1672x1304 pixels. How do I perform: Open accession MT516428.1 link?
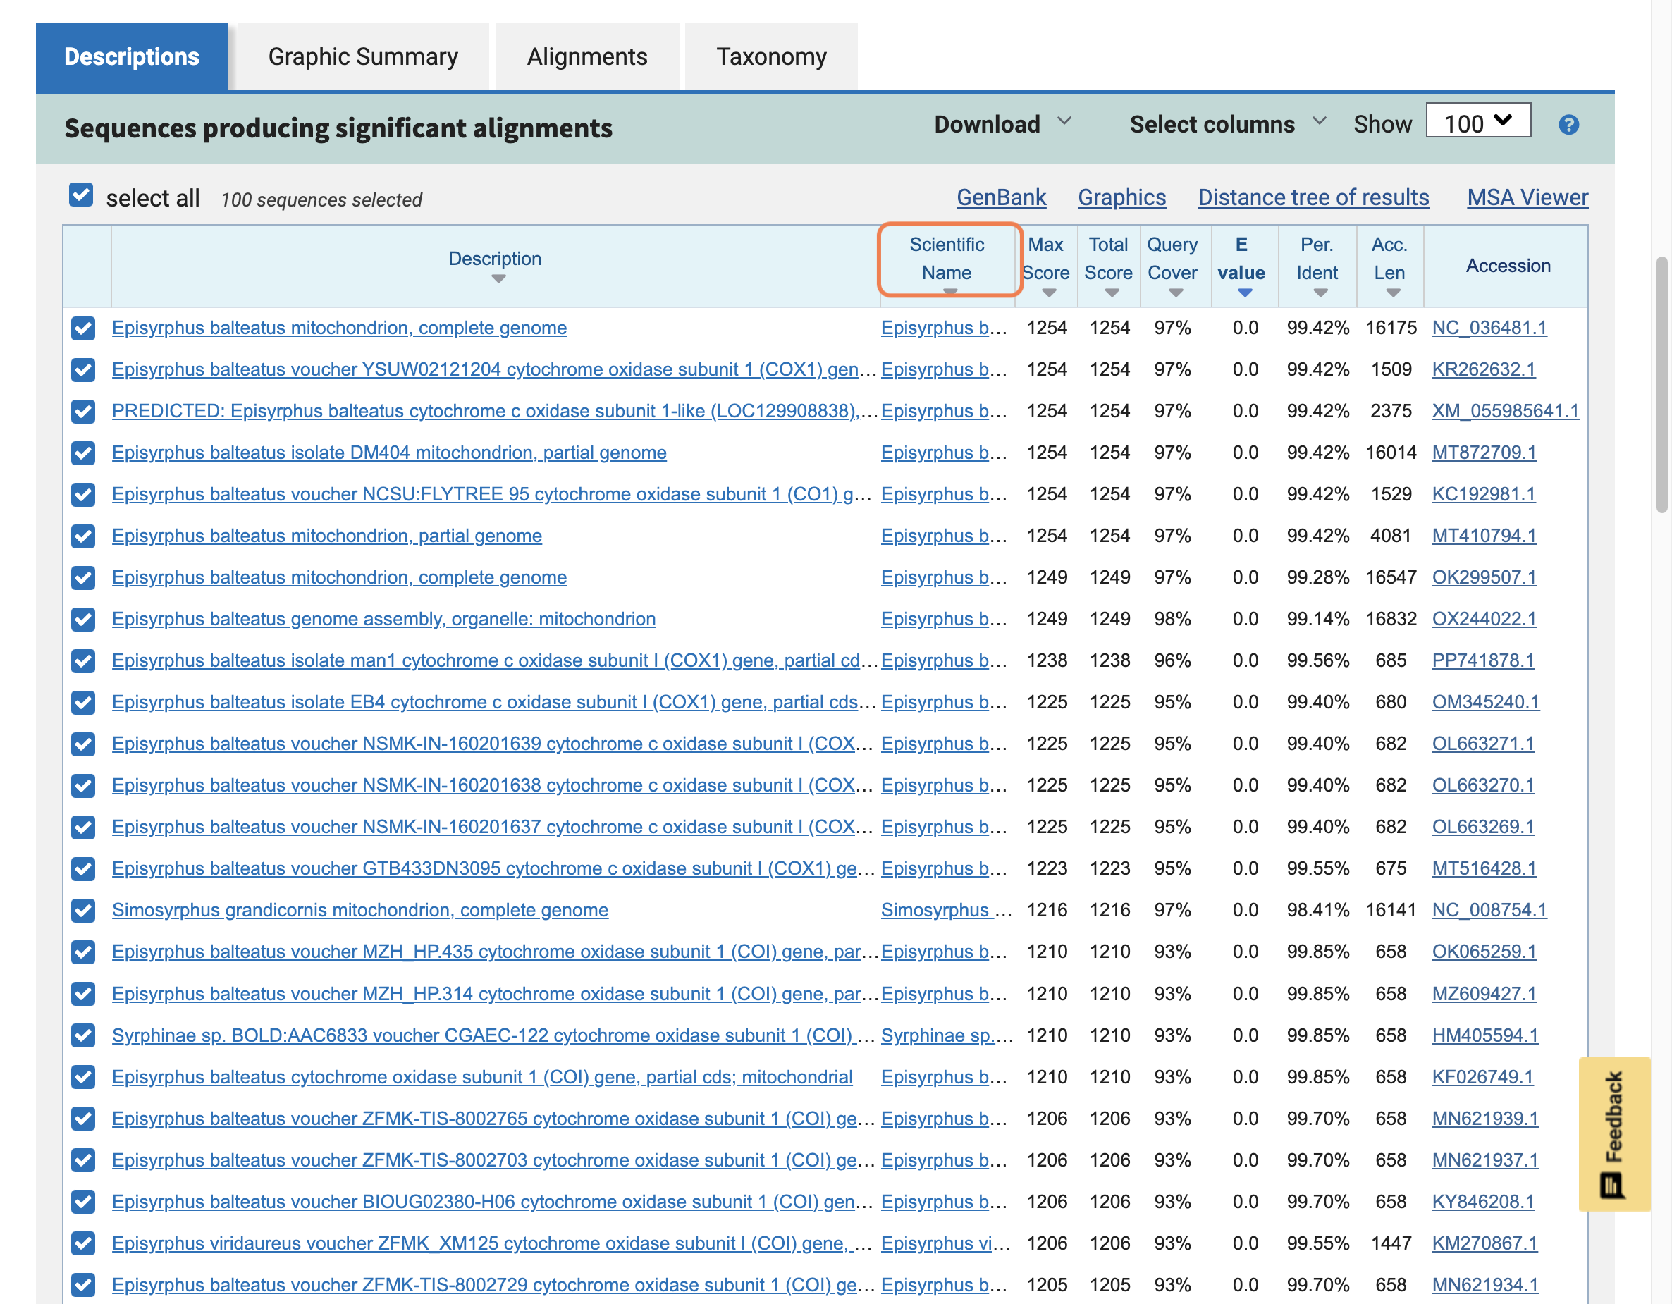1484,868
